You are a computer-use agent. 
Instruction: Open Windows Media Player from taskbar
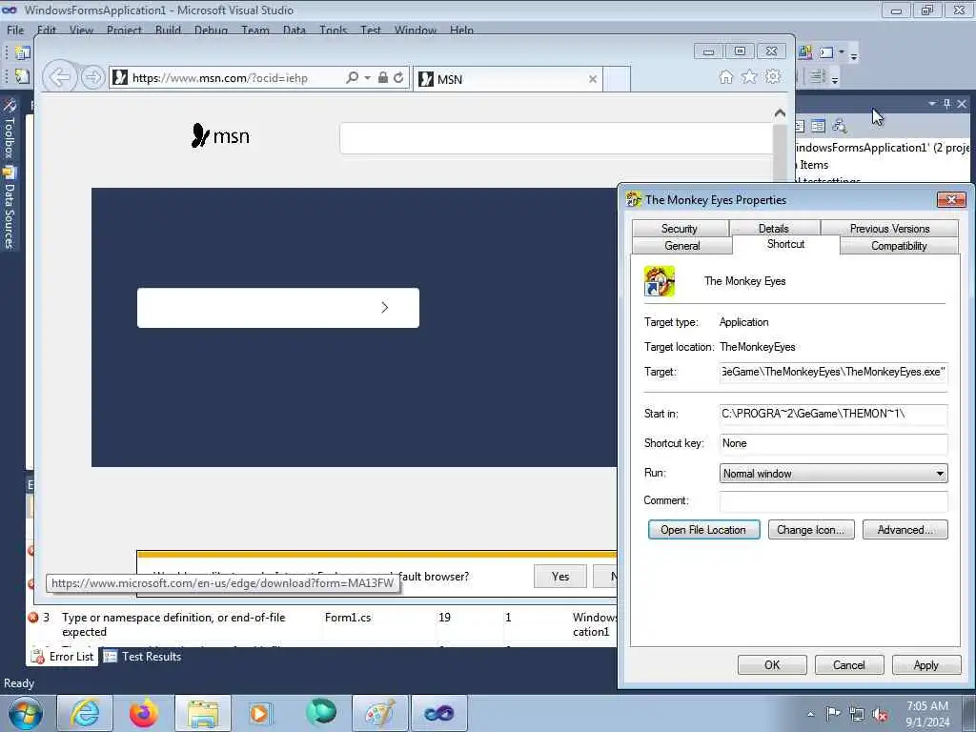(260, 713)
